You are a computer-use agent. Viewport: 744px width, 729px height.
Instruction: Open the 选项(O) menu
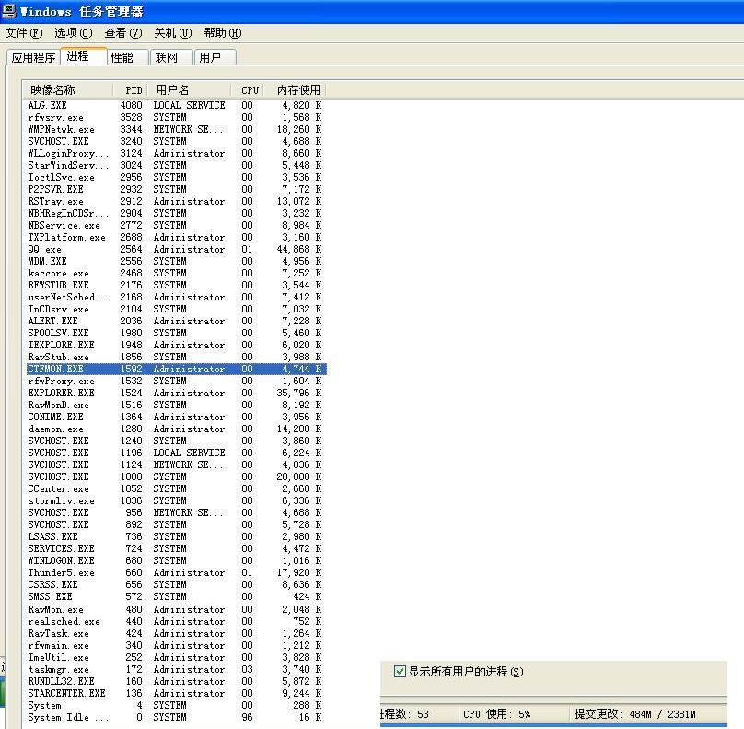pos(73,33)
